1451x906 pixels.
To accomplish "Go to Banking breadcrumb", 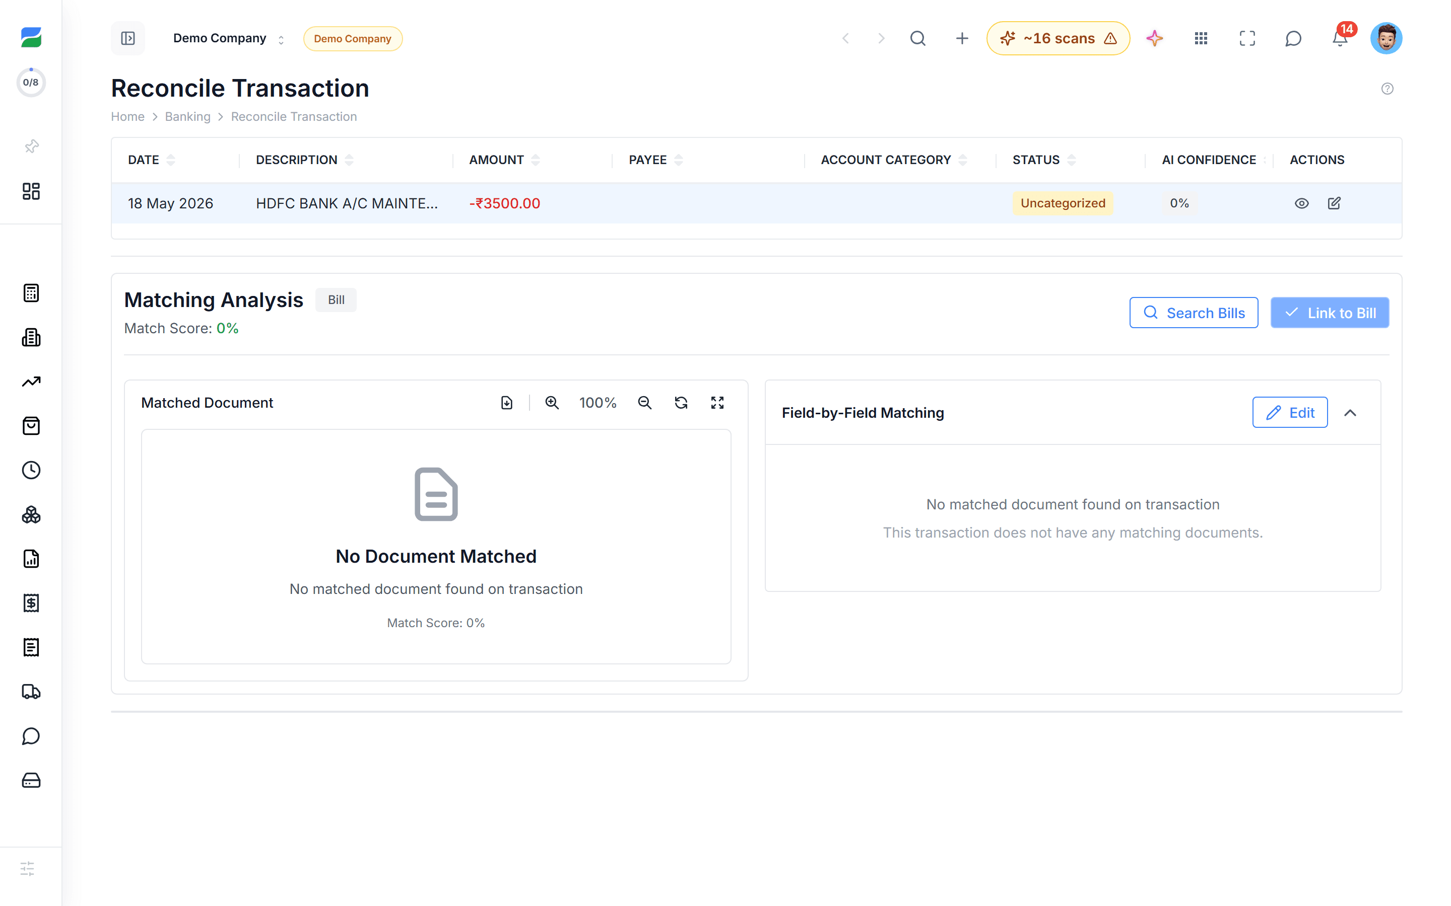I will (187, 116).
